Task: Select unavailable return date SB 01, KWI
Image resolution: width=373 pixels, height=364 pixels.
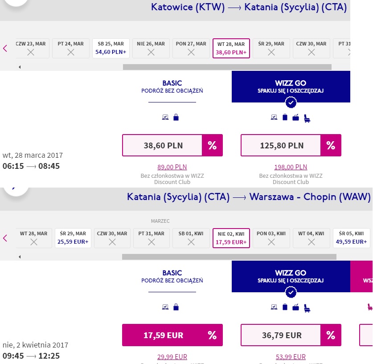Action: point(191,238)
